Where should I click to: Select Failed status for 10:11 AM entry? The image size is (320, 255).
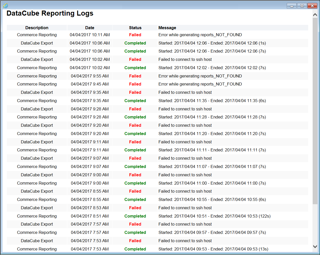tap(135, 35)
